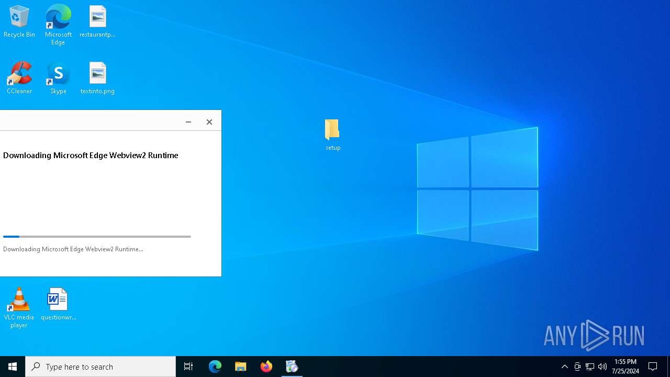Launch Firefox from the taskbar
670x377 pixels.
[x=266, y=367]
